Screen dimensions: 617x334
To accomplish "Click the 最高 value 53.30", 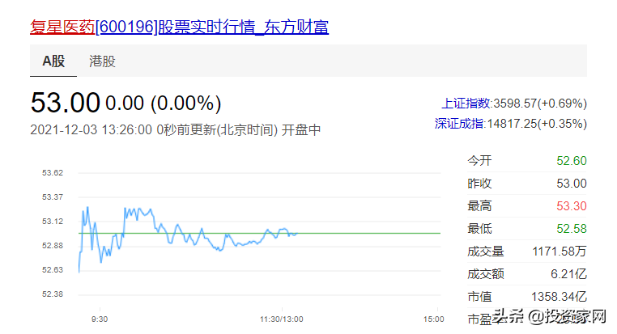I will (572, 206).
